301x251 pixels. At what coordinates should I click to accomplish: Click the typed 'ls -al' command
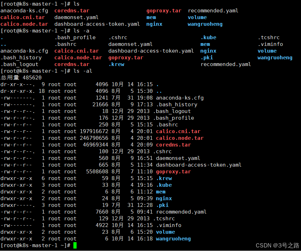coord(83,71)
